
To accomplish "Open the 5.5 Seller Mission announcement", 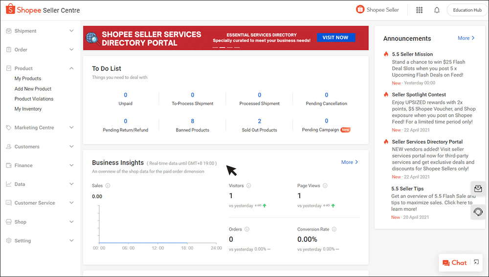I will tap(412, 54).
